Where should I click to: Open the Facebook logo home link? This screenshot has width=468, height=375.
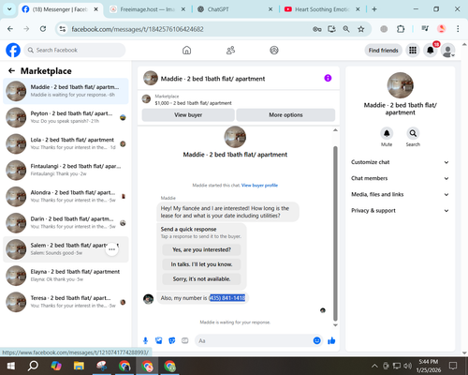(x=13, y=50)
